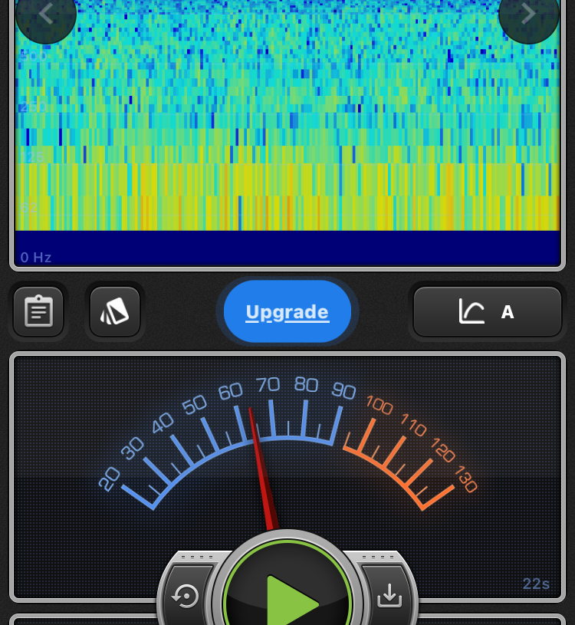Viewport: 575px width, 625px height.
Task: Tap the weighting curve graph icon
Action: point(471,311)
